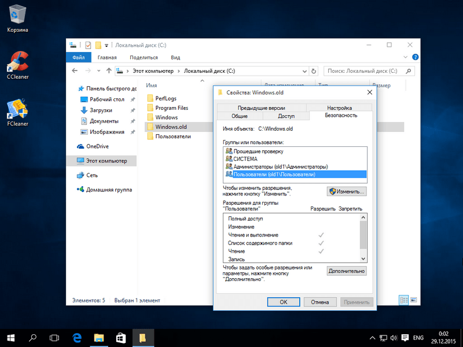Image resolution: width=463 pixels, height=347 pixels.
Task: Click the permissions list scroll down arrow
Action: [x=363, y=259]
